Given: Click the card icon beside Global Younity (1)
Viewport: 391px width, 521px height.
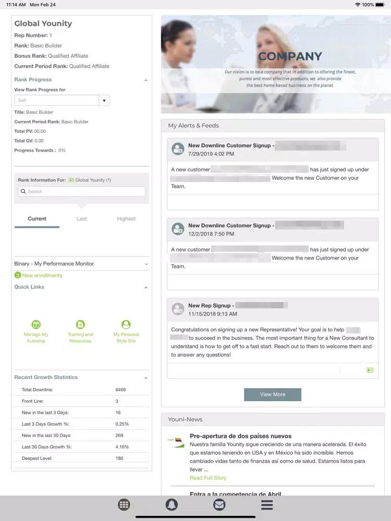Looking at the screenshot, I should 71,180.
